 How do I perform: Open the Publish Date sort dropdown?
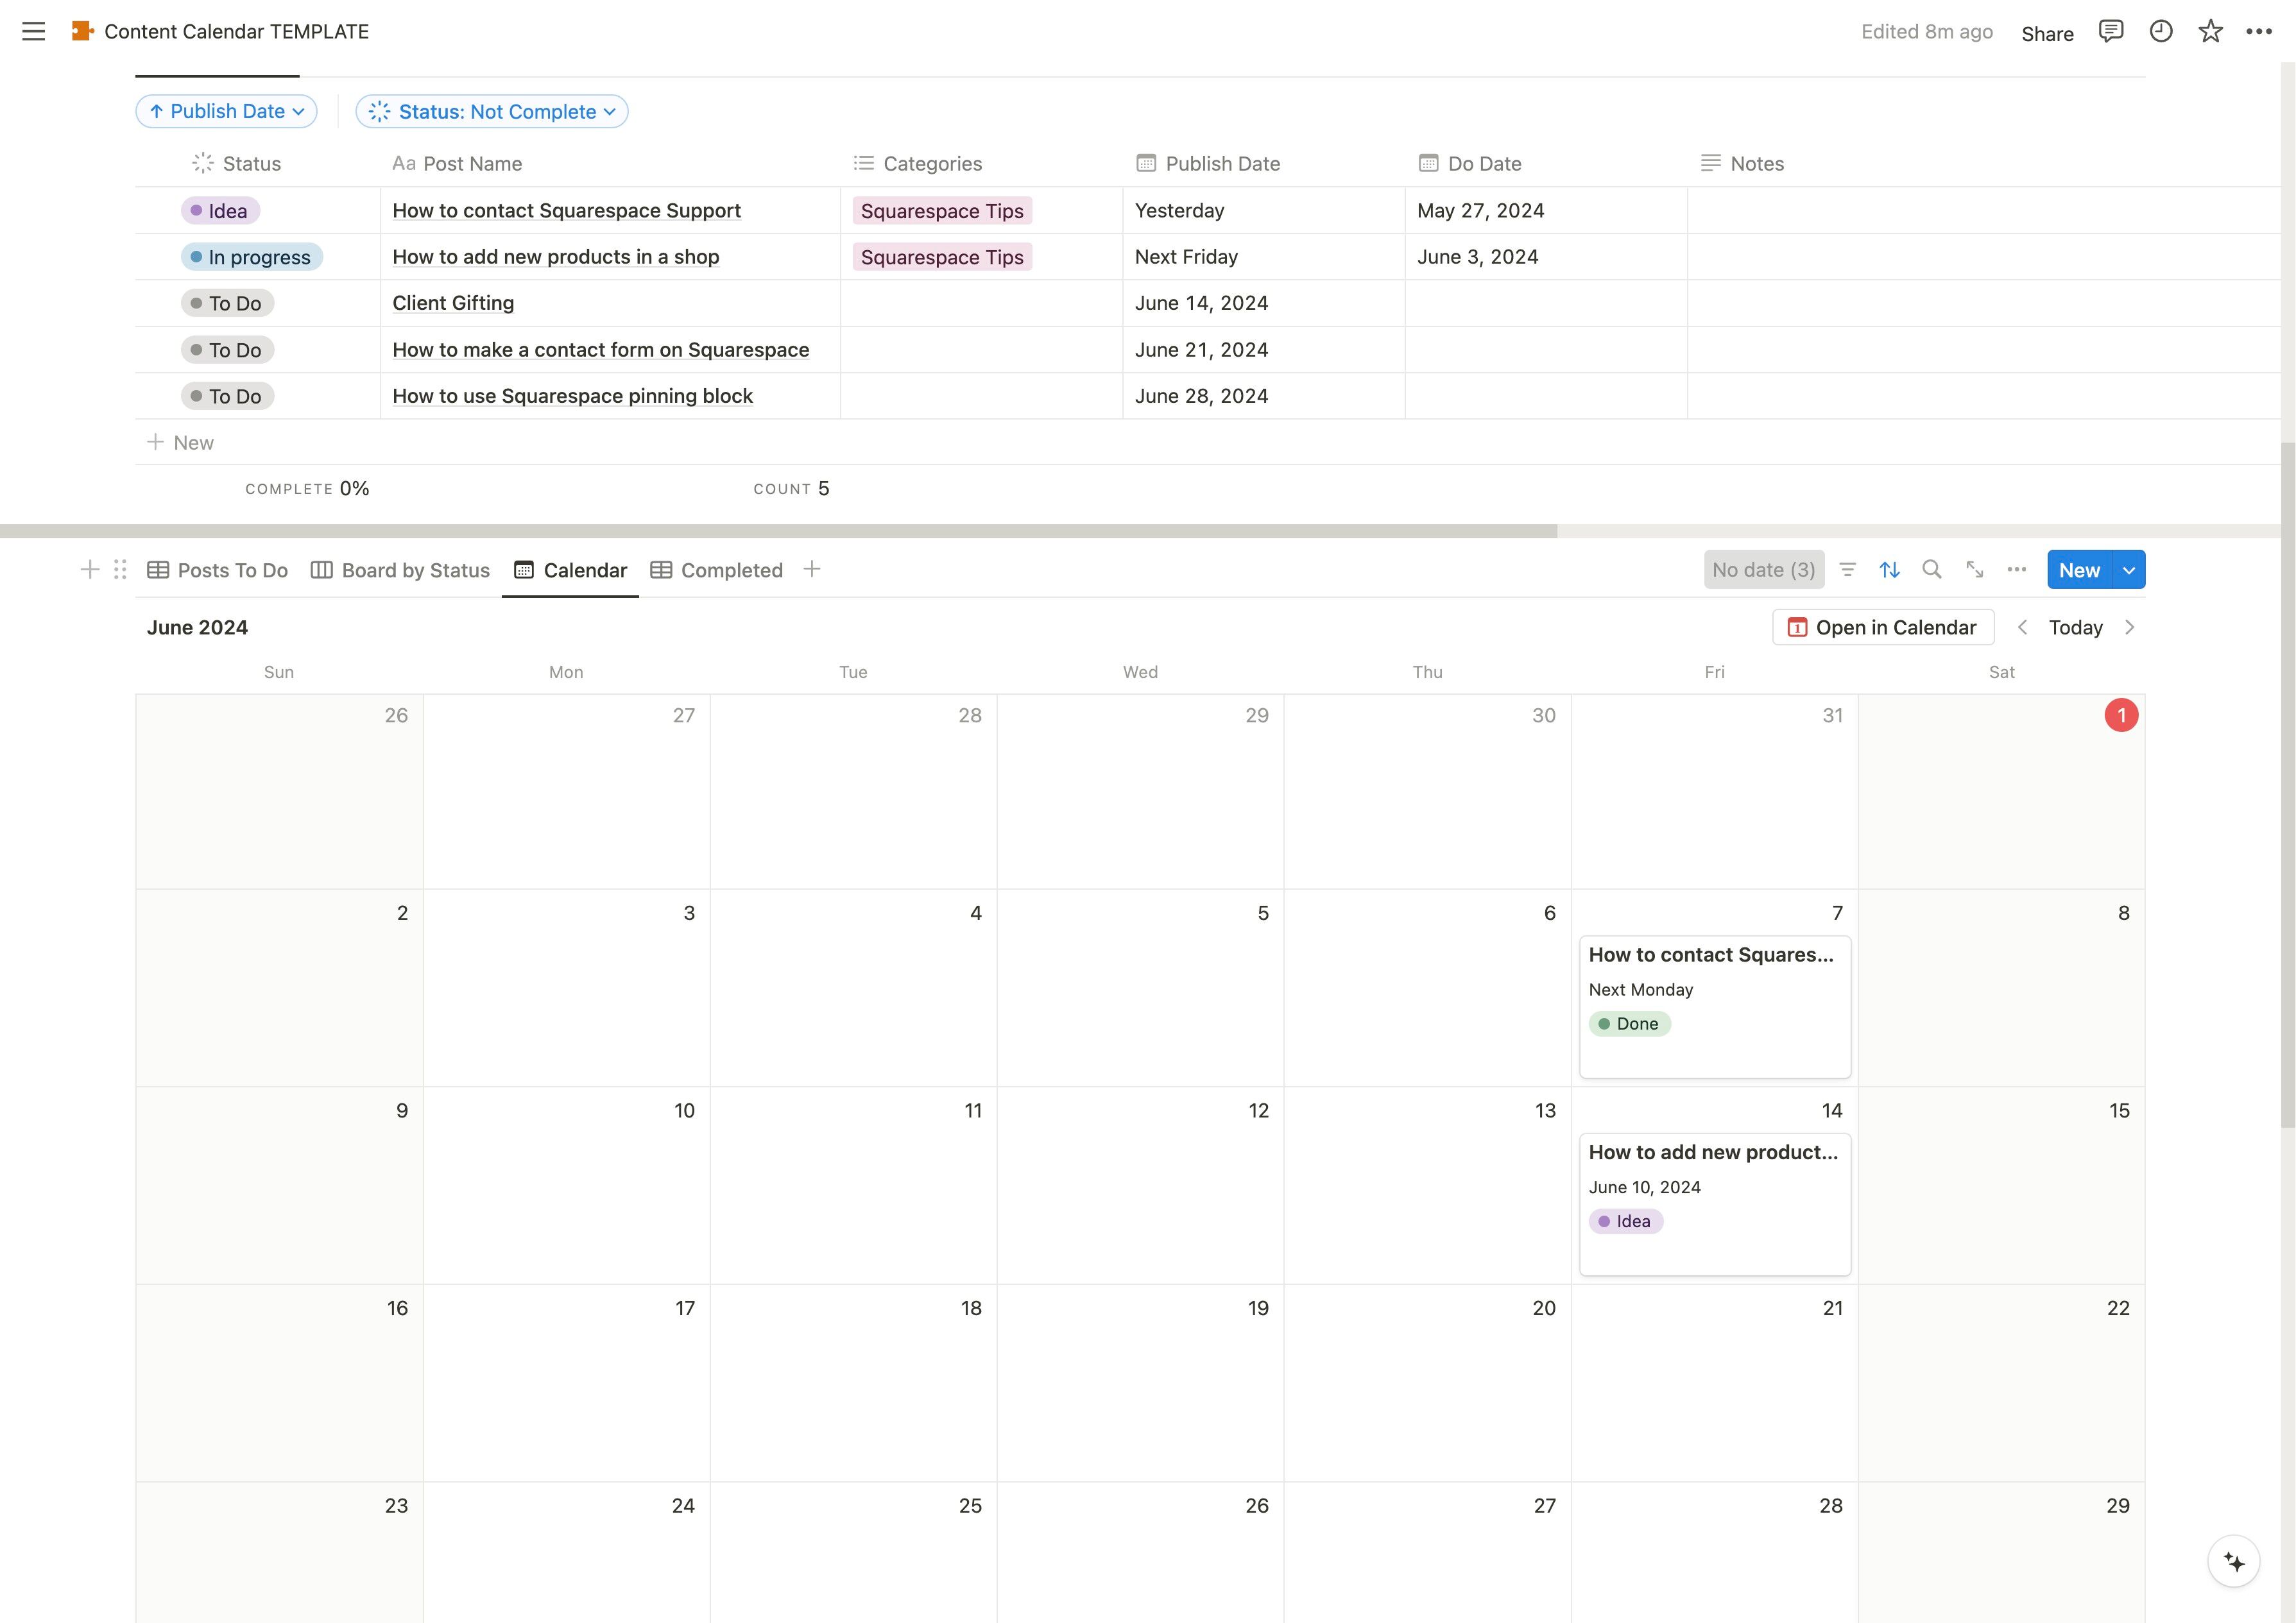(227, 111)
